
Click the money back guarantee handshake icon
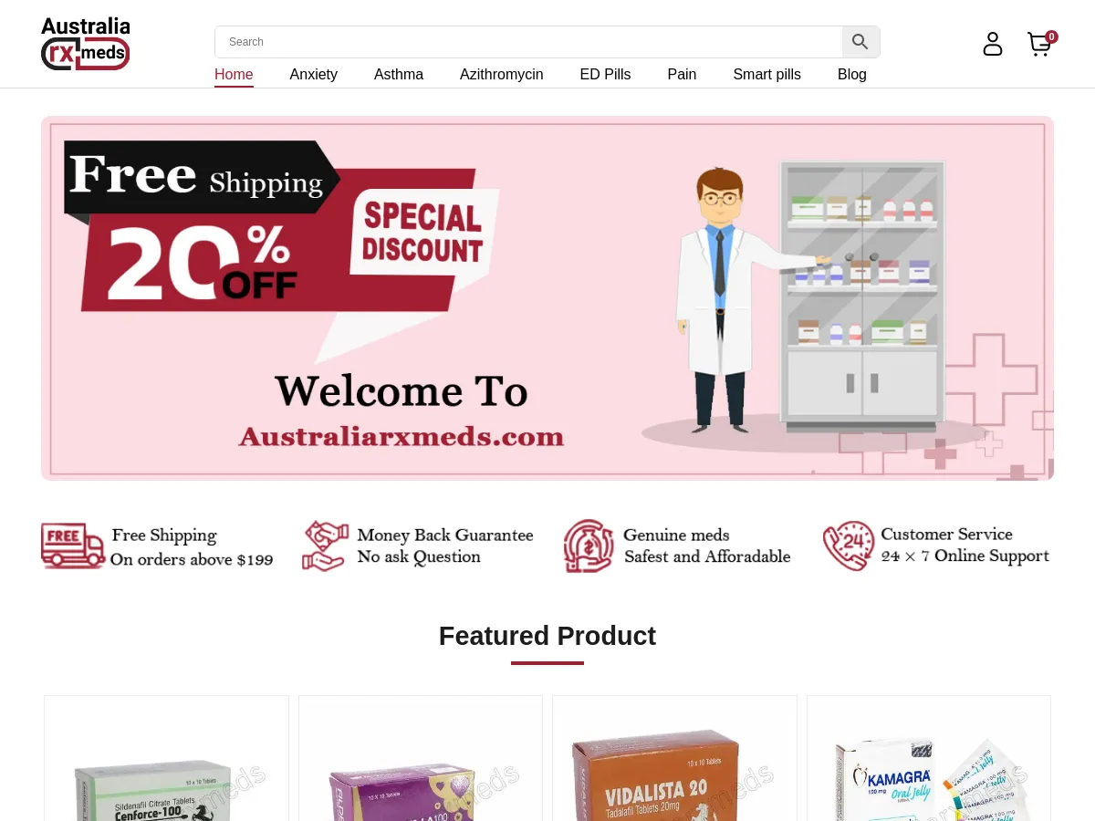click(326, 546)
